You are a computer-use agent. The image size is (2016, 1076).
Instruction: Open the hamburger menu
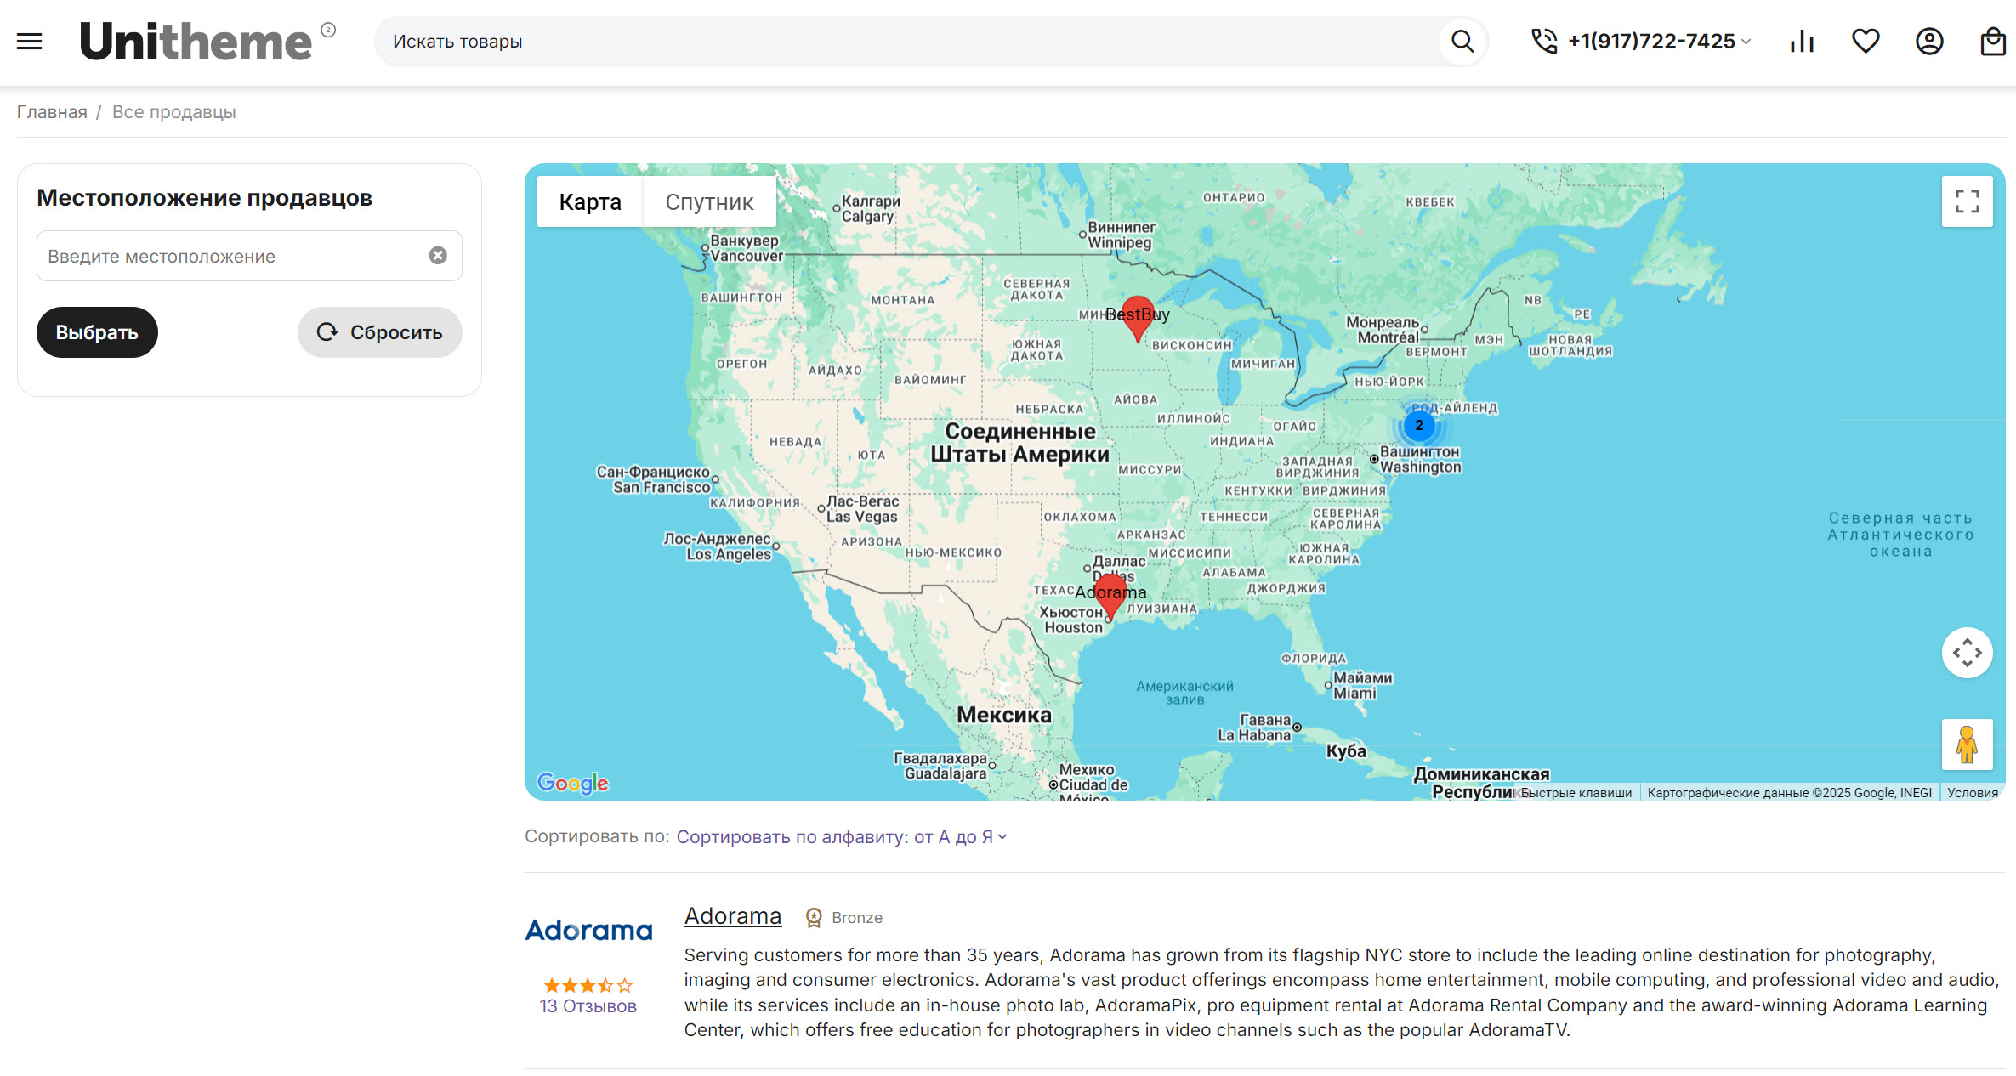pyautogui.click(x=30, y=41)
